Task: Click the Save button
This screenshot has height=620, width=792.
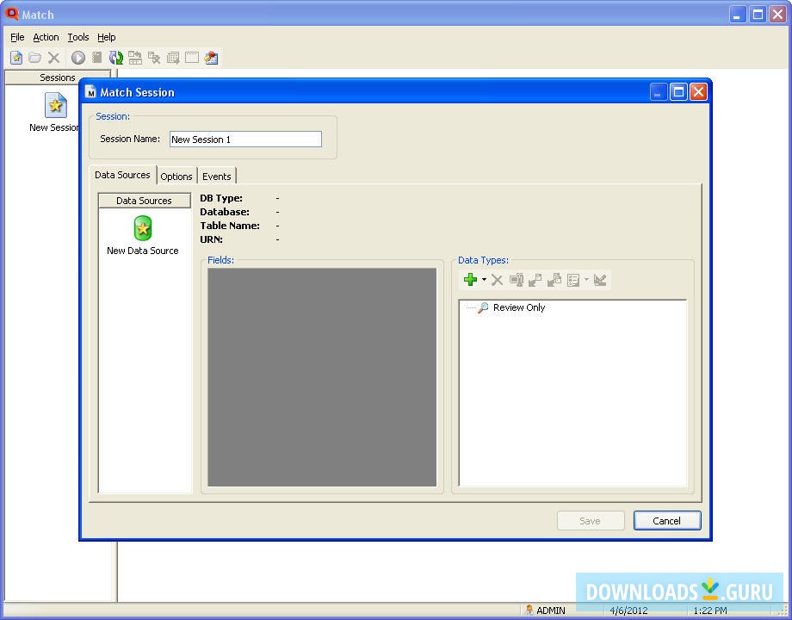Action: (591, 521)
